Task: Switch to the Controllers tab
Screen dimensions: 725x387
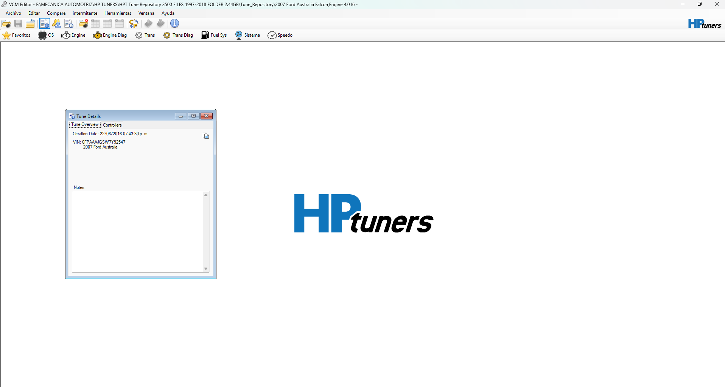Action: point(112,125)
